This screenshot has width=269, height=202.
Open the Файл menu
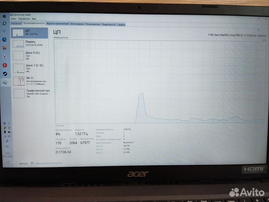(14, 19)
